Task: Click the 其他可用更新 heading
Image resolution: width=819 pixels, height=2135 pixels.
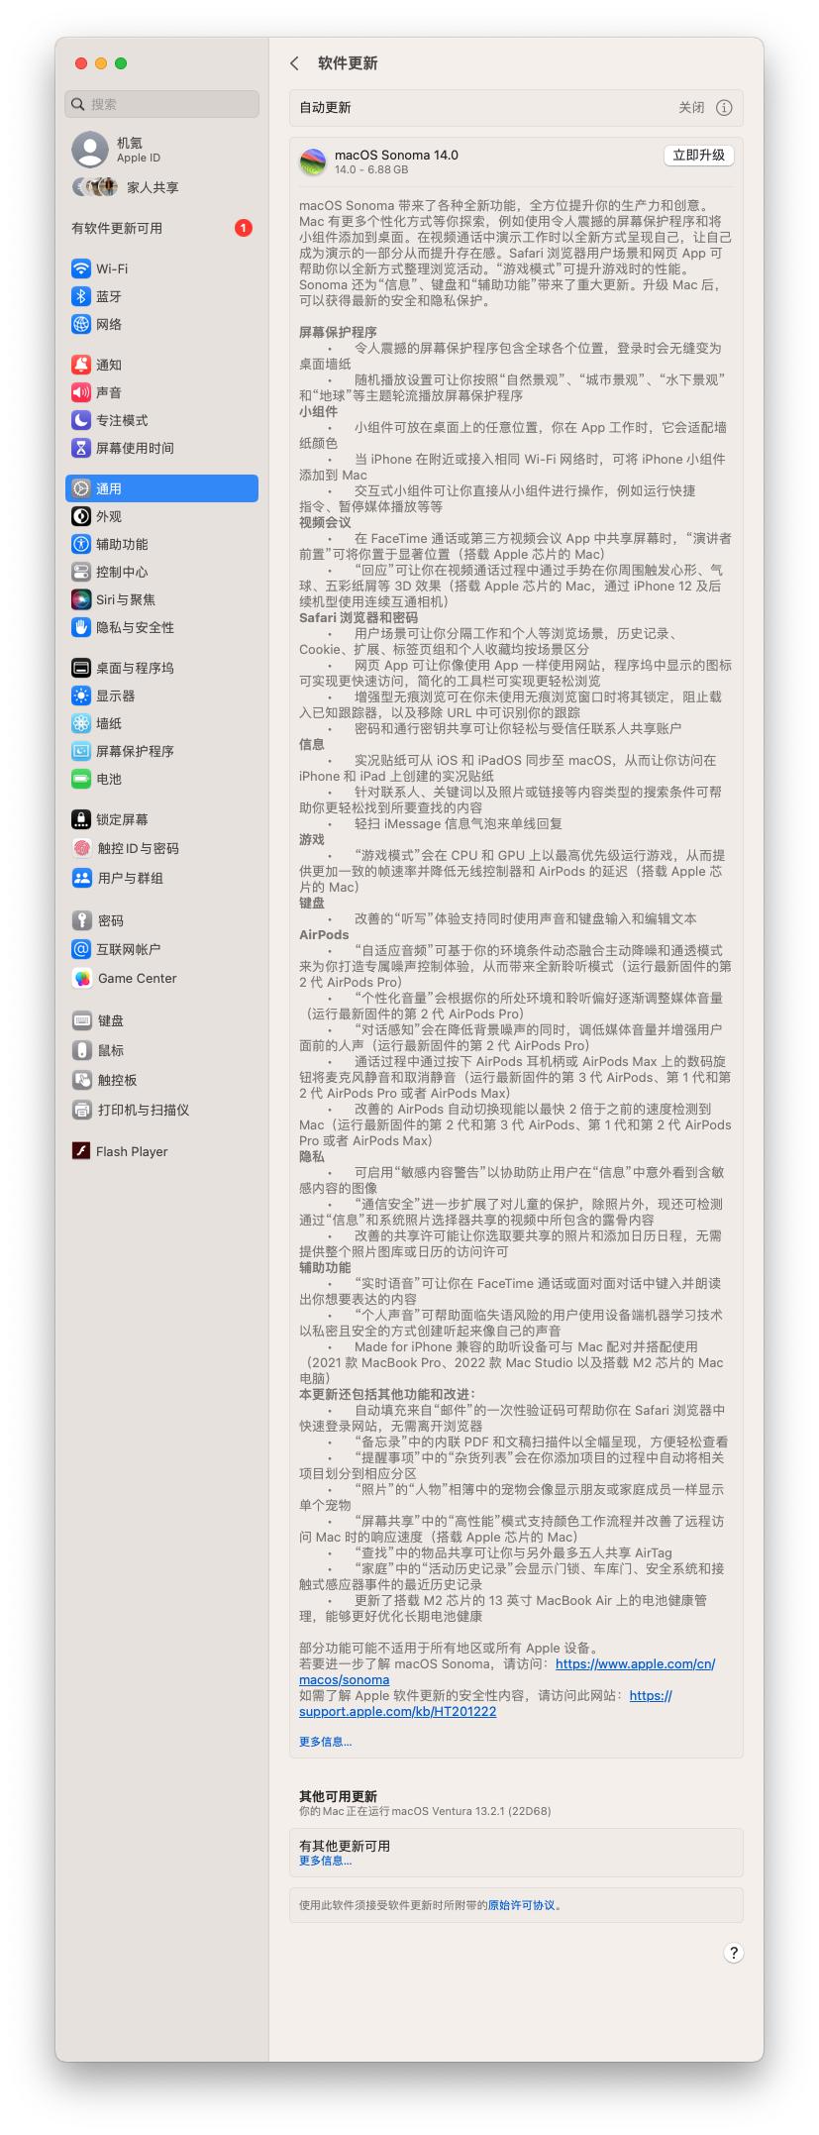Action: tap(338, 1796)
